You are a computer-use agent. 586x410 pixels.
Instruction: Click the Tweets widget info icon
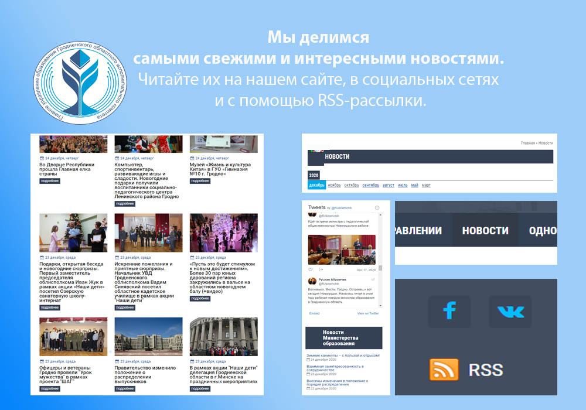[x=377, y=207]
